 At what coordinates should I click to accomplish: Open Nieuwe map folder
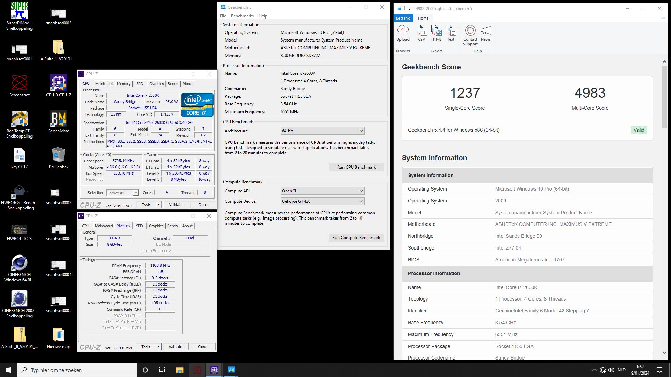[58, 338]
